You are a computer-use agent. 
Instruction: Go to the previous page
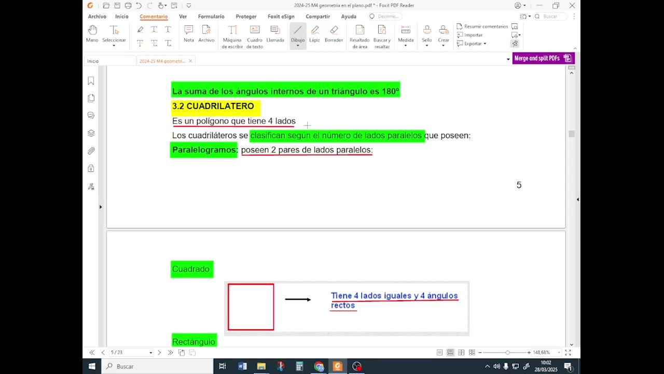click(x=103, y=353)
